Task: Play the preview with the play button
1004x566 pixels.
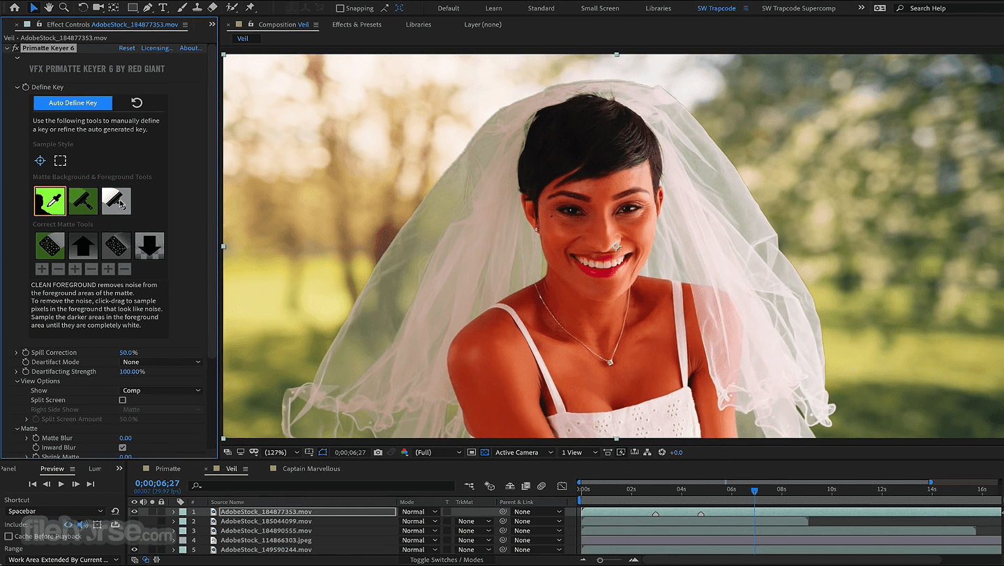Action: pos(61,484)
